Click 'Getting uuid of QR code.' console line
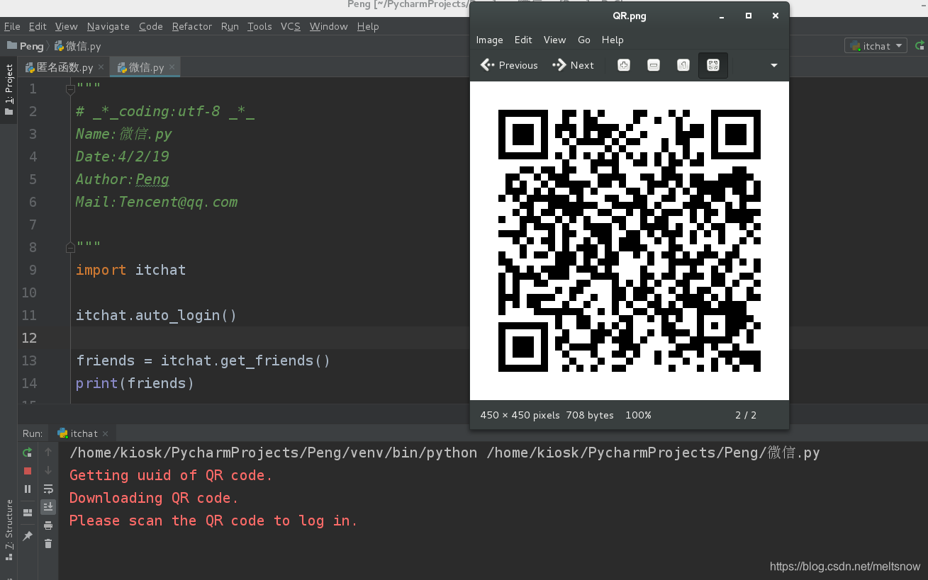 [x=171, y=475]
